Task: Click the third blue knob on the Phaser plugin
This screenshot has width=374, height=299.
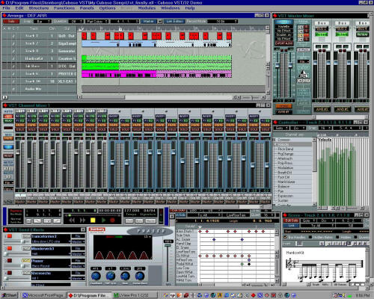Action: pos(125,276)
